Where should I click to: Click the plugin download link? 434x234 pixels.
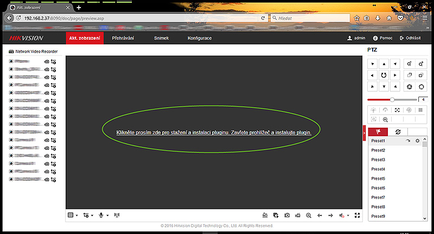coord(214,132)
